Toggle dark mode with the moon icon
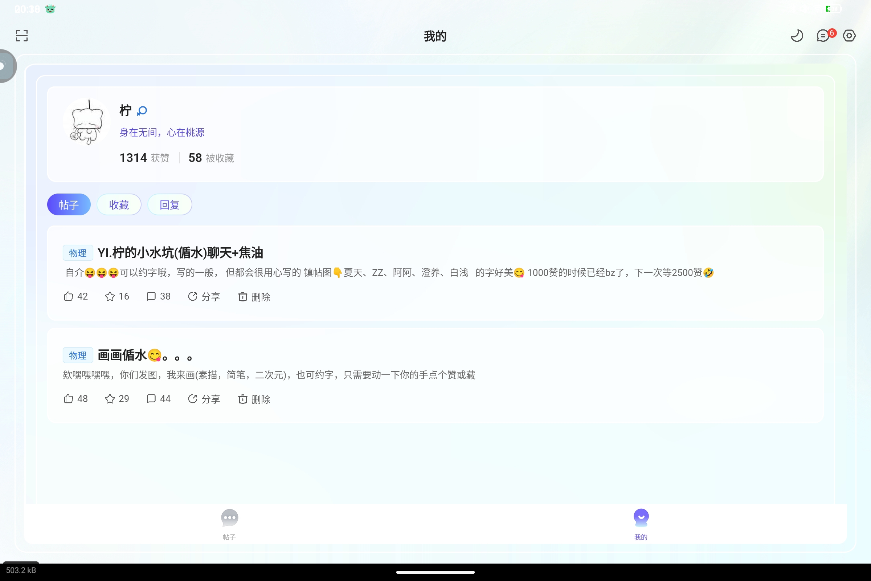This screenshot has width=871, height=581. pyautogui.click(x=797, y=36)
